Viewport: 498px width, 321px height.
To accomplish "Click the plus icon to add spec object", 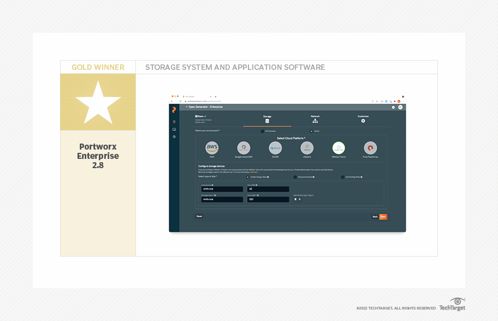I will [299, 199].
